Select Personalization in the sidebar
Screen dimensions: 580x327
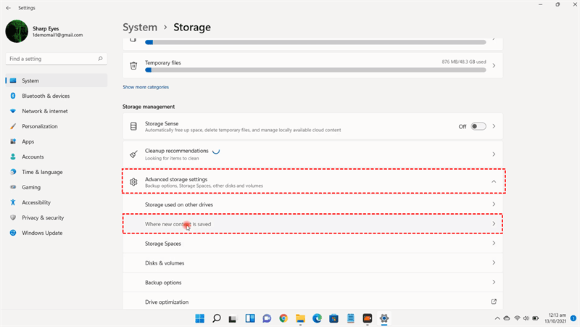(40, 126)
